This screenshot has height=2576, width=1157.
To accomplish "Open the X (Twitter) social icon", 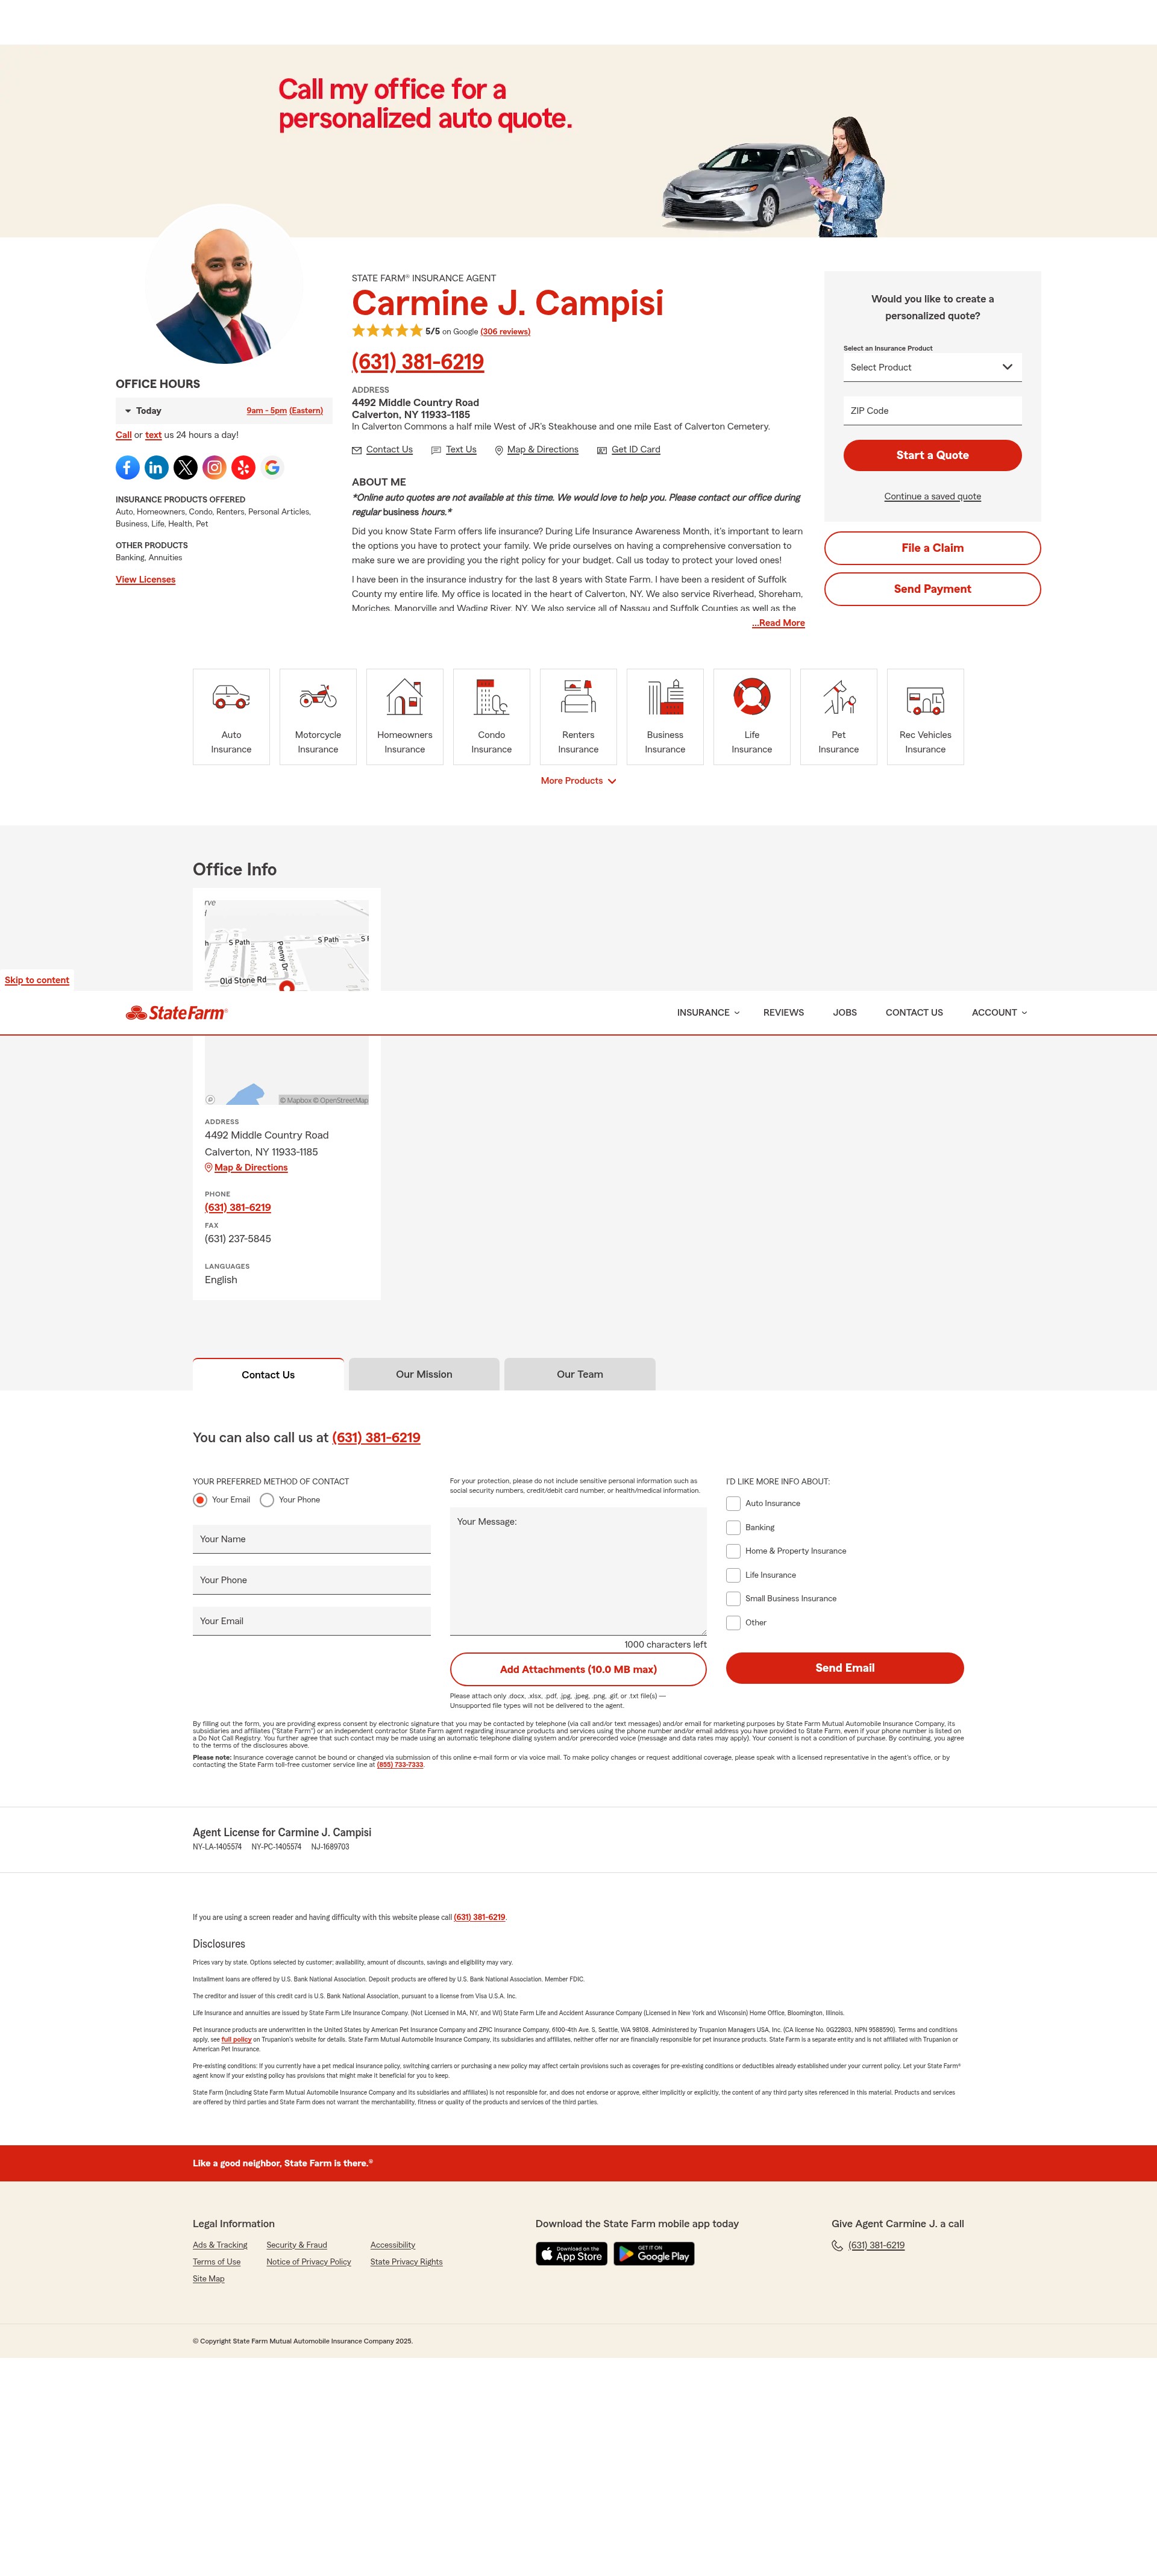I will (185, 467).
